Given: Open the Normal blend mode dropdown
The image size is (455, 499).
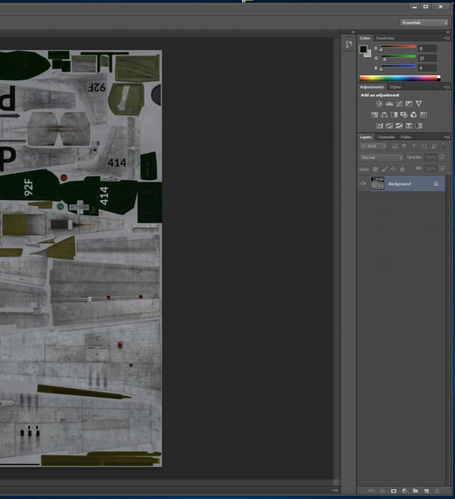Looking at the screenshot, I should point(381,157).
